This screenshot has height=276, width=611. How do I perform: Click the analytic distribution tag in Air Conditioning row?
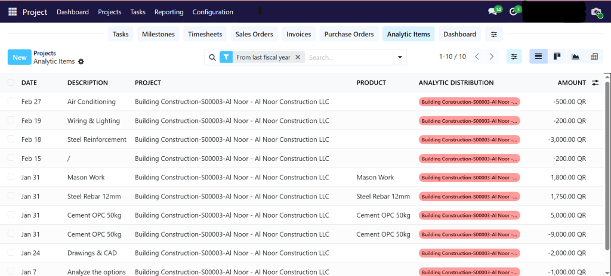[x=470, y=101]
